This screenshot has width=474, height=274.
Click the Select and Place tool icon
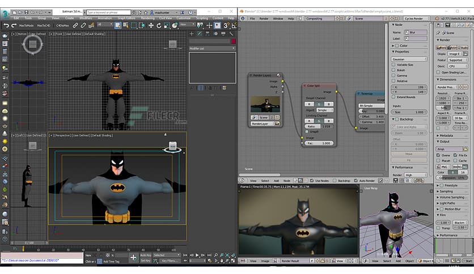[x=175, y=25]
